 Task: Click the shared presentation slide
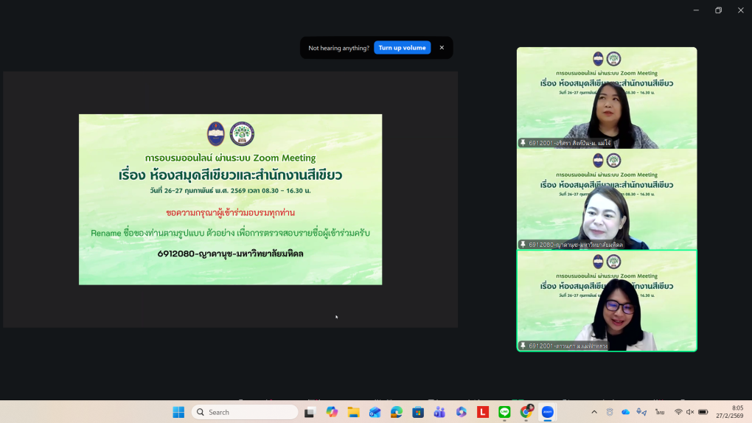click(x=230, y=199)
